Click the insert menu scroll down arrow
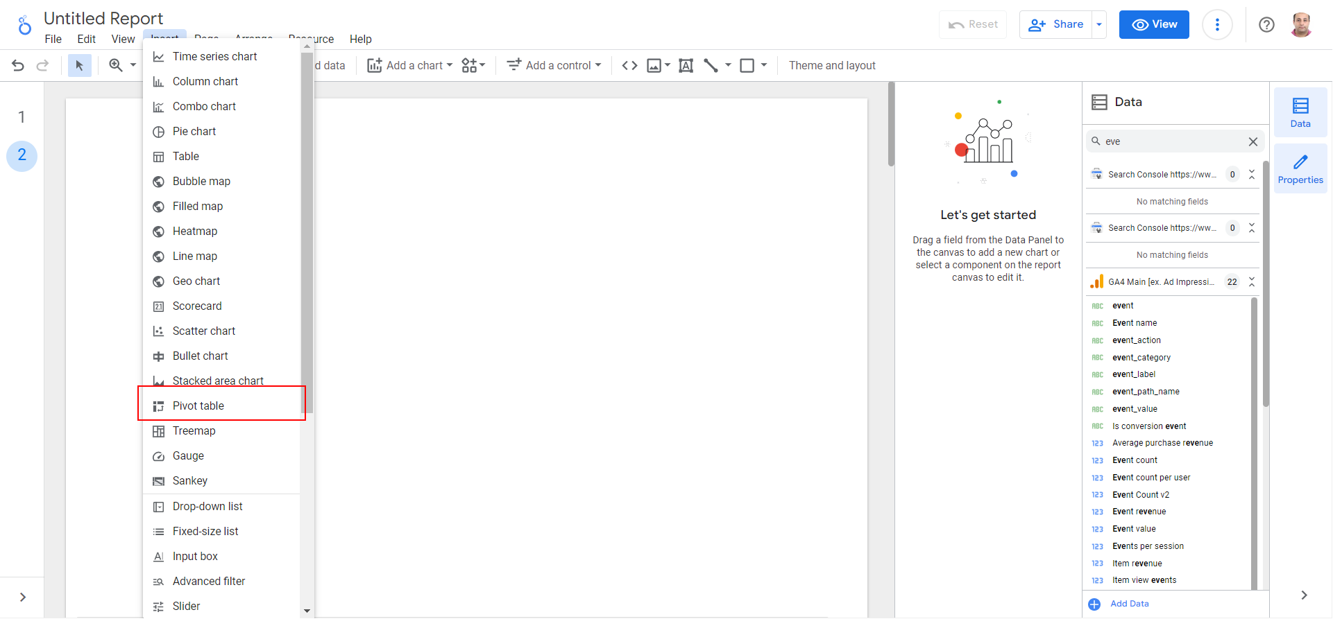 (307, 611)
